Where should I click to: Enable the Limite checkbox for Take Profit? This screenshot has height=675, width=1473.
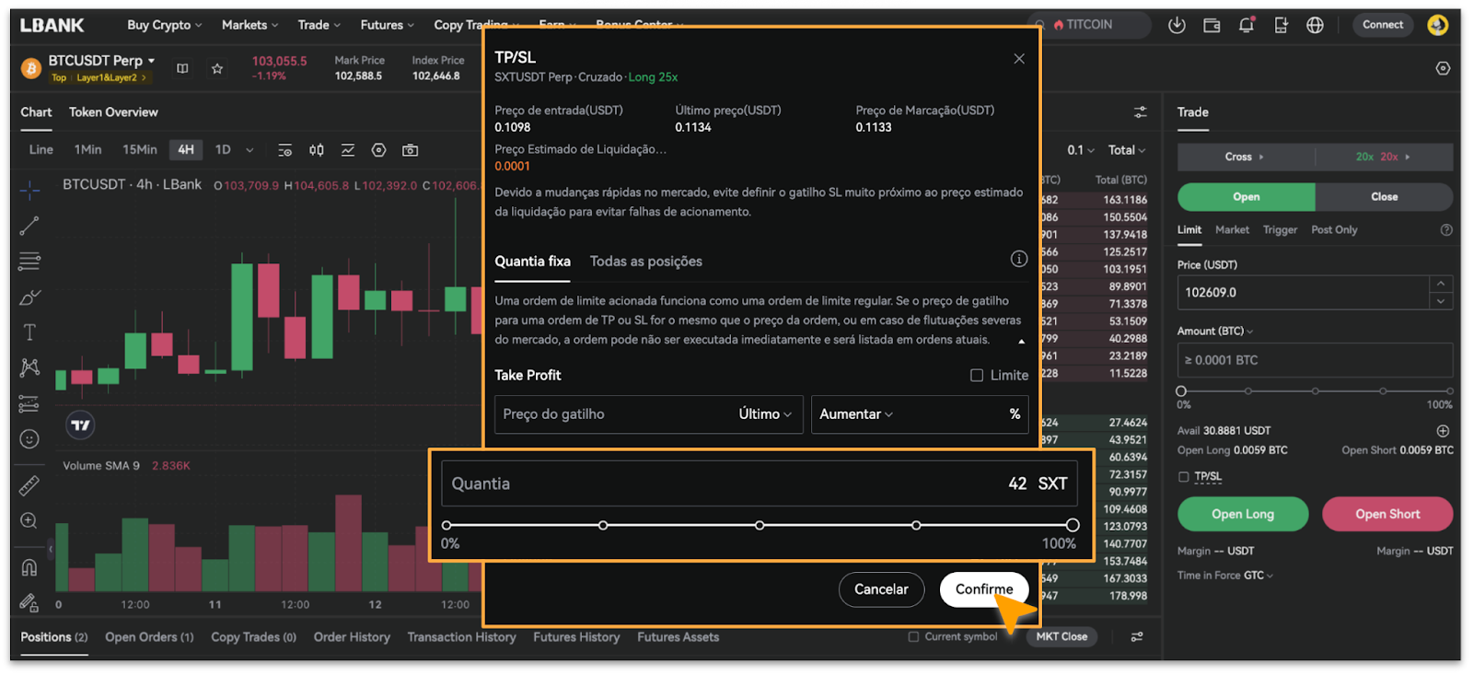[x=977, y=376]
